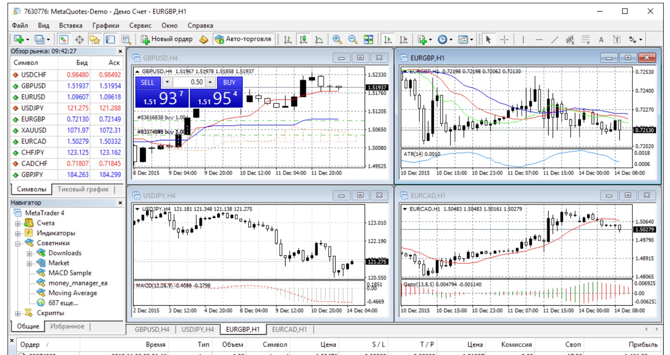Viewport: 670px width, 355px height.
Task: Open dropdown arrow beside Arrows icon
Action: [x=641, y=40]
